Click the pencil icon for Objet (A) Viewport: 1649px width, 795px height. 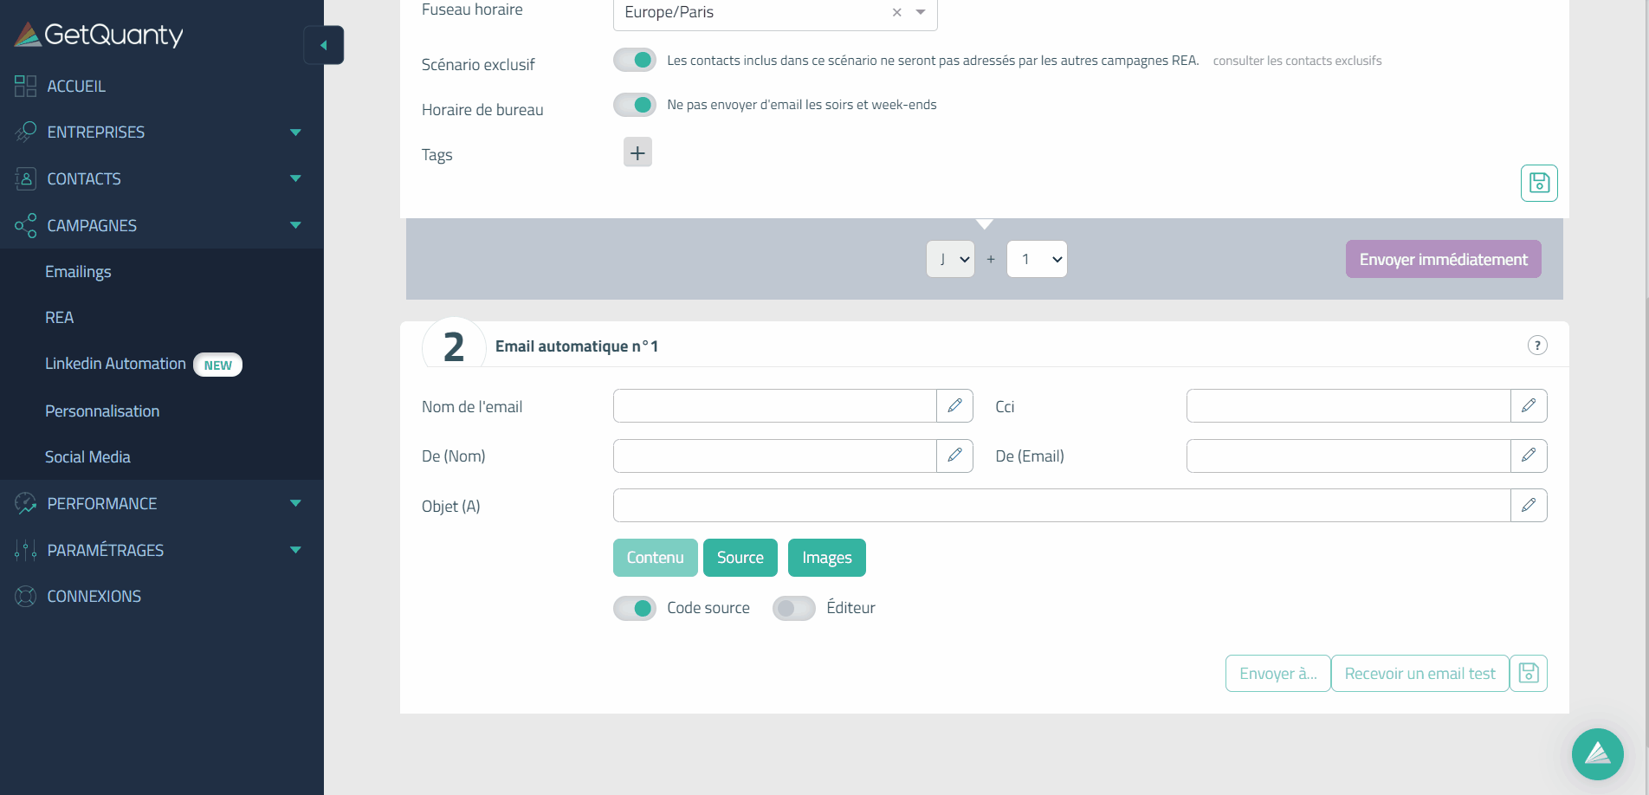[x=1528, y=506]
